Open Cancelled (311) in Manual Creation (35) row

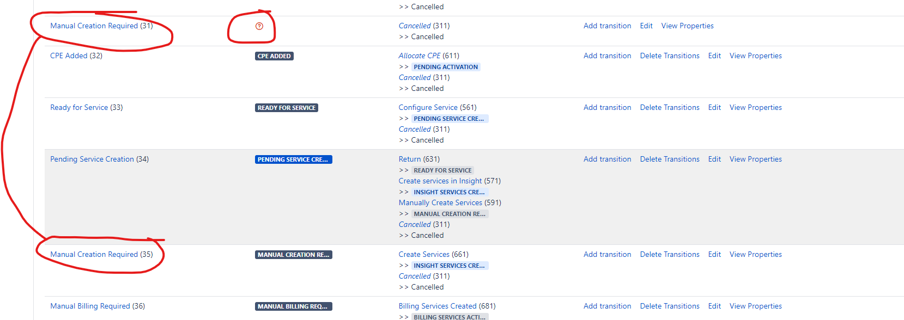(415, 276)
